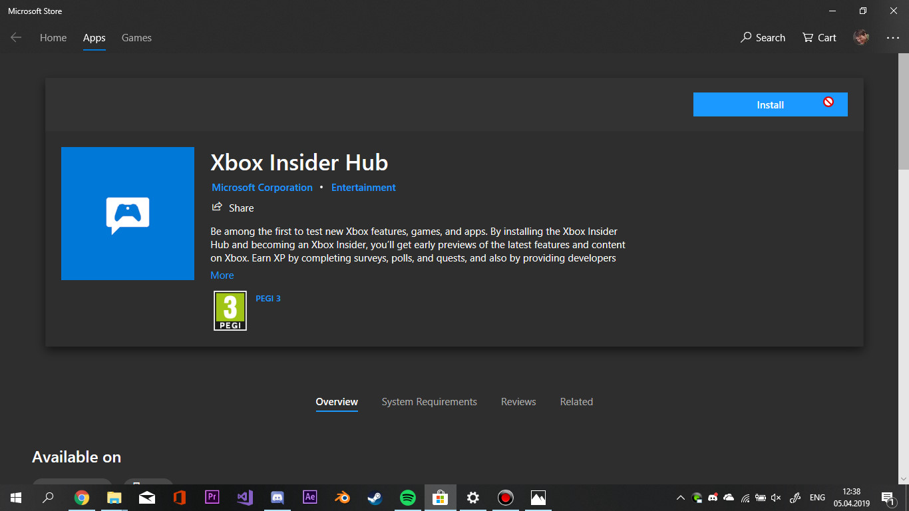
Task: Open the See more ellipsis menu
Action: [x=893, y=38]
